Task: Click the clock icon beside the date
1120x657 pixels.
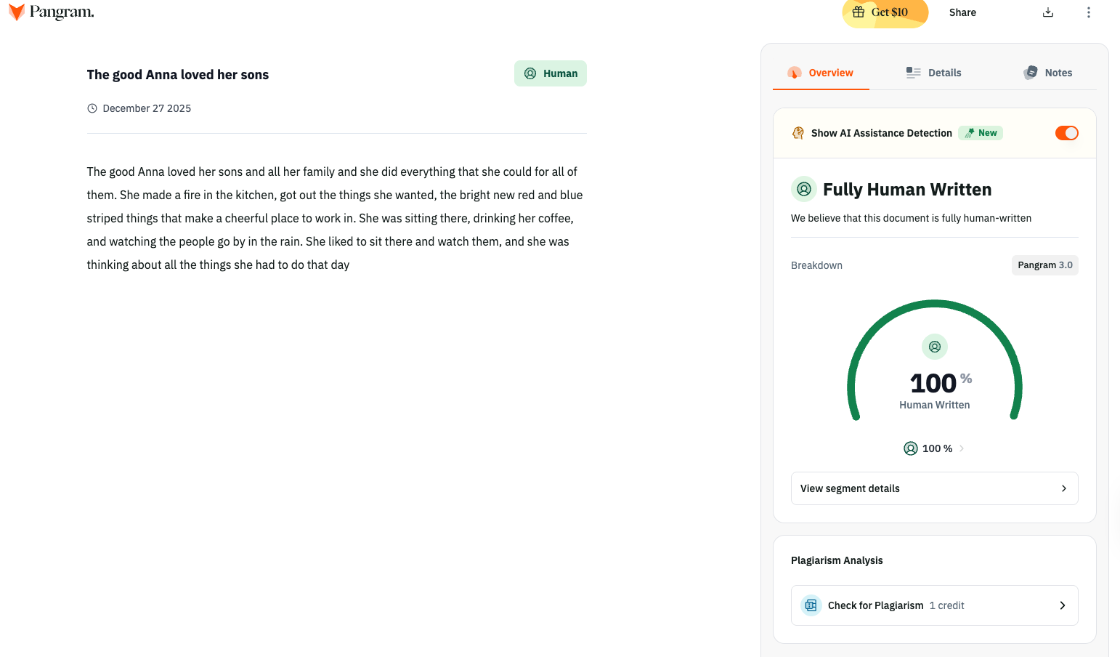Action: tap(92, 108)
